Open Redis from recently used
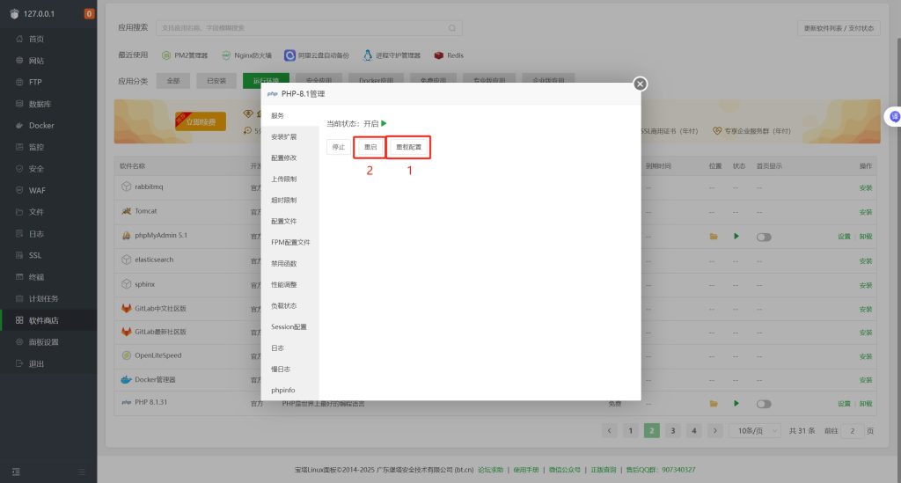The width and height of the screenshot is (901, 483). point(449,55)
